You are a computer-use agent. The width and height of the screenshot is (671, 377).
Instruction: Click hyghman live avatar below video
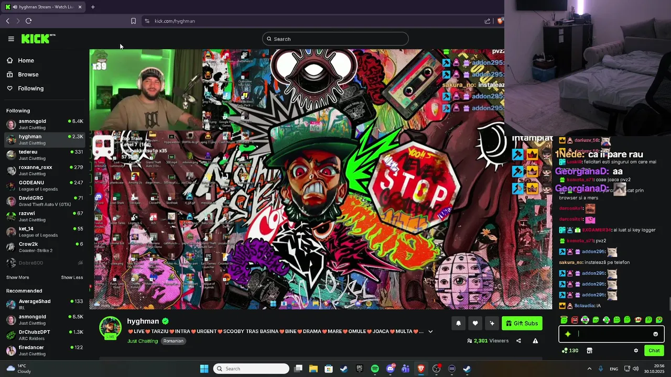[x=110, y=327]
